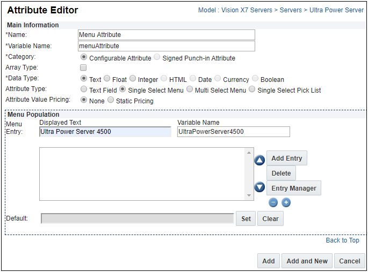Open the Entry Manager
Image resolution: width=368 pixels, height=272 pixels.
pos(294,188)
